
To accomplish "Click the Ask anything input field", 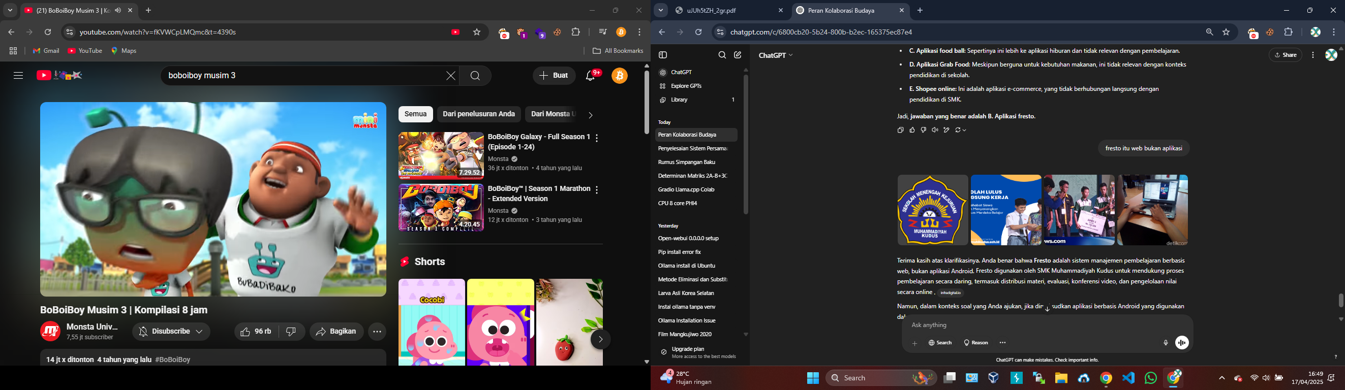I will click(x=1047, y=326).
